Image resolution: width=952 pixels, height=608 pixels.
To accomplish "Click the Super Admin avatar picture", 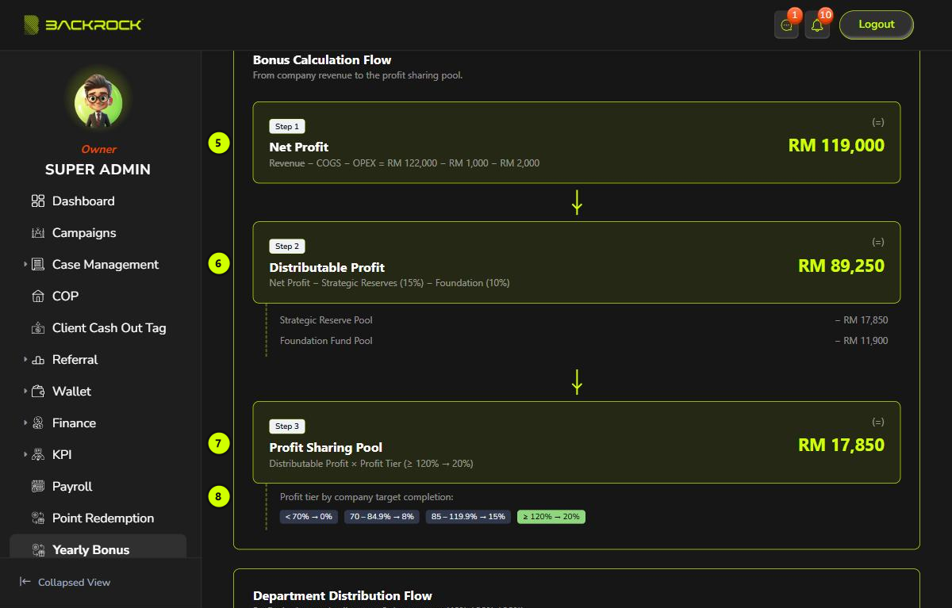I will (98, 102).
